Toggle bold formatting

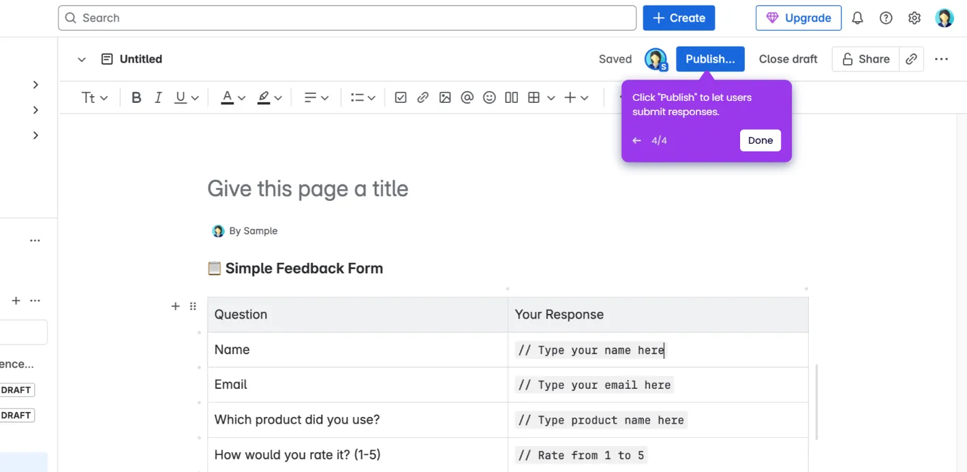136,98
